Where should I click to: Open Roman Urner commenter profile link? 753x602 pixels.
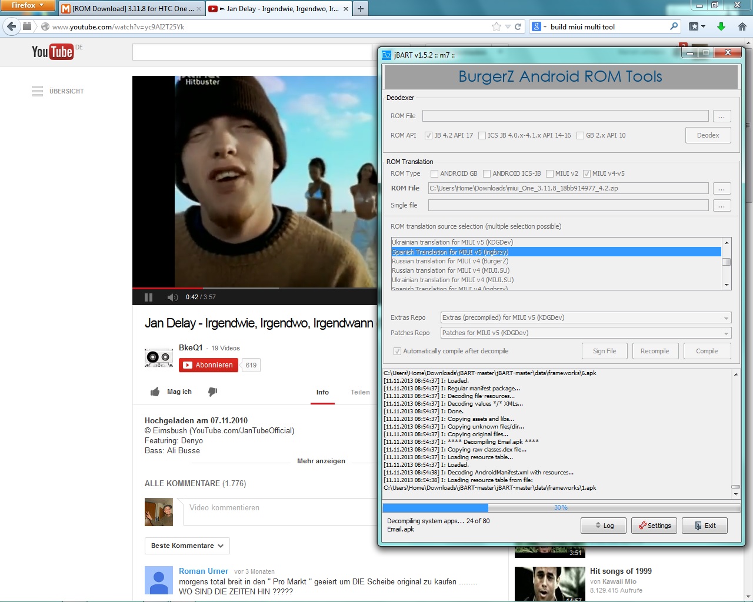(x=204, y=571)
